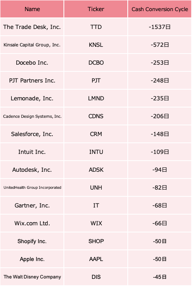Click the ADSK ticker cell

96,170
